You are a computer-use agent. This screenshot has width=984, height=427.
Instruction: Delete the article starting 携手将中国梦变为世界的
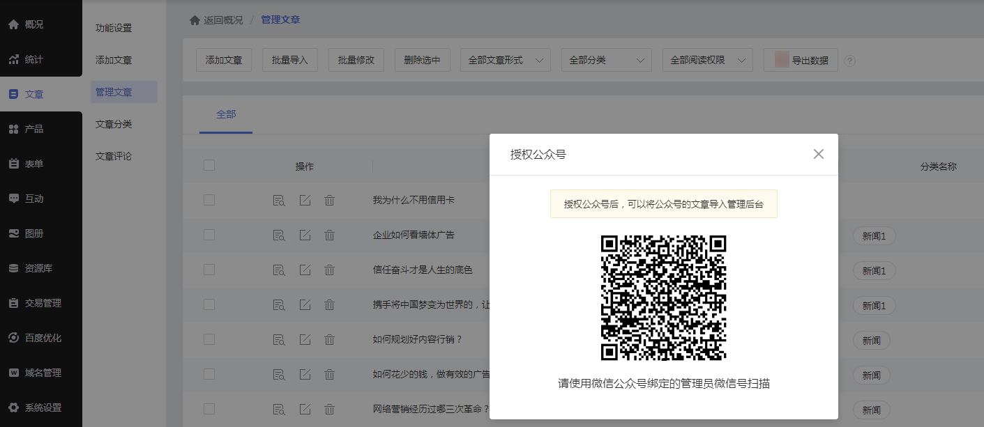pyautogui.click(x=330, y=305)
